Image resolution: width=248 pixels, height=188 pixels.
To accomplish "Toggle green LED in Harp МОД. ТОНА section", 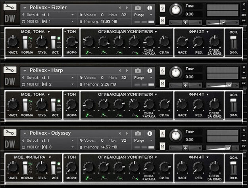I will pos(59,101).
